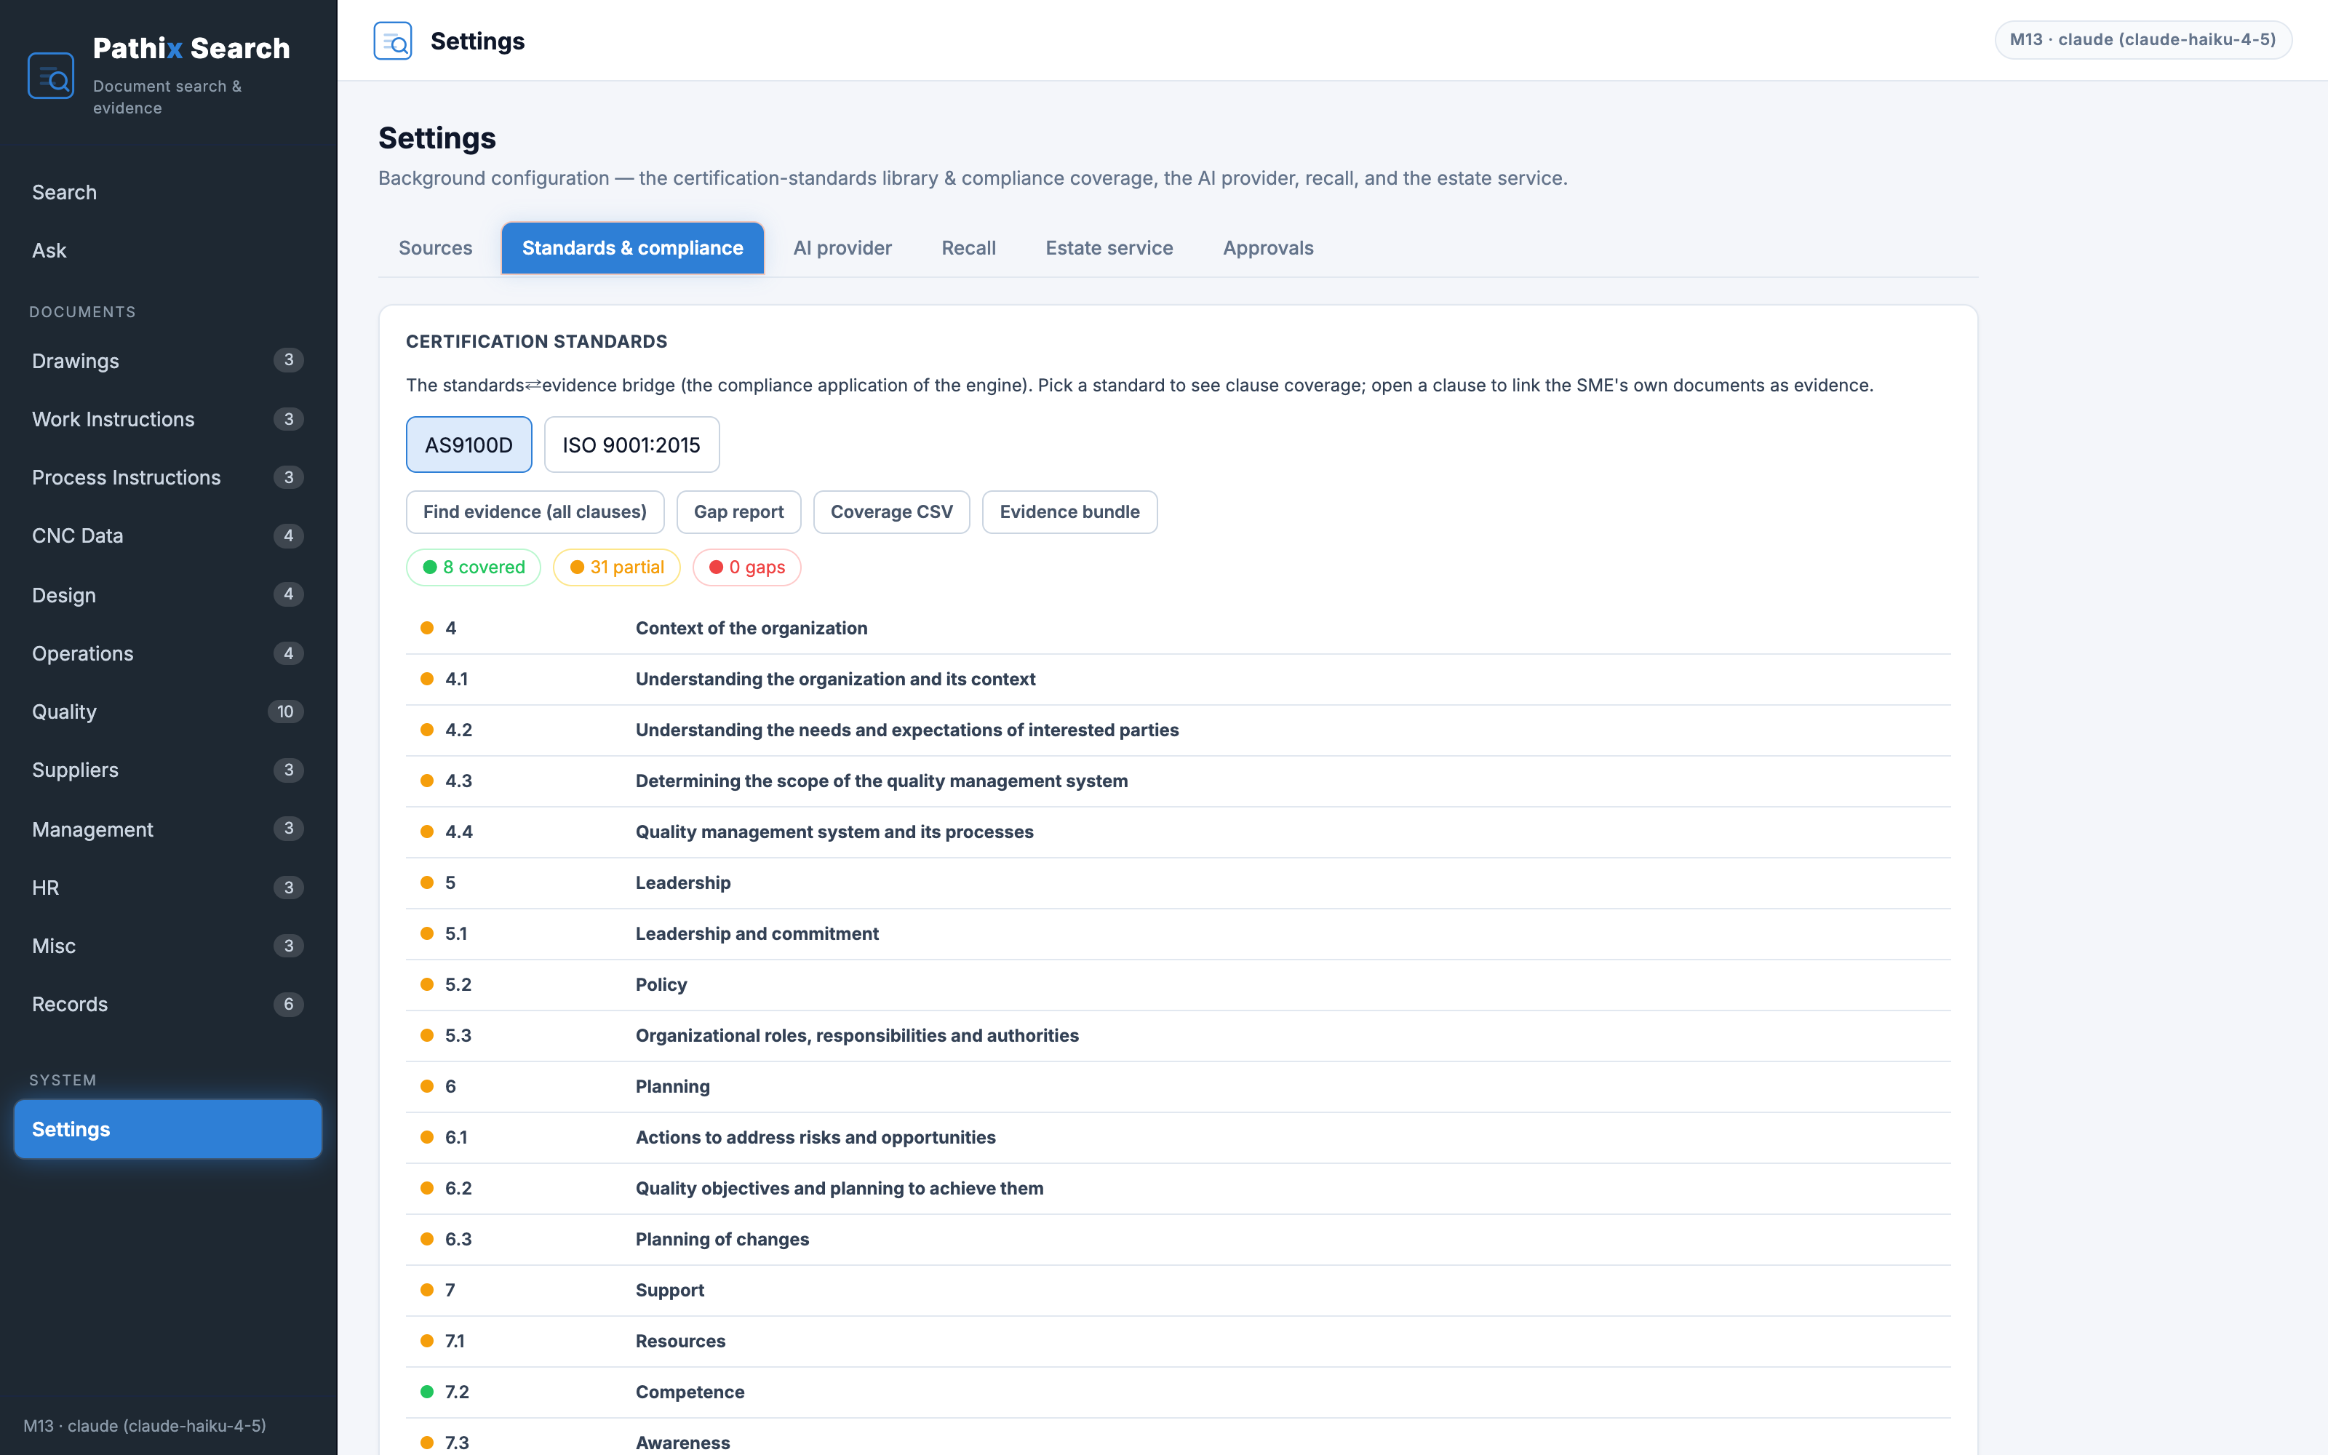Go to the Design documents category

tap(168, 594)
